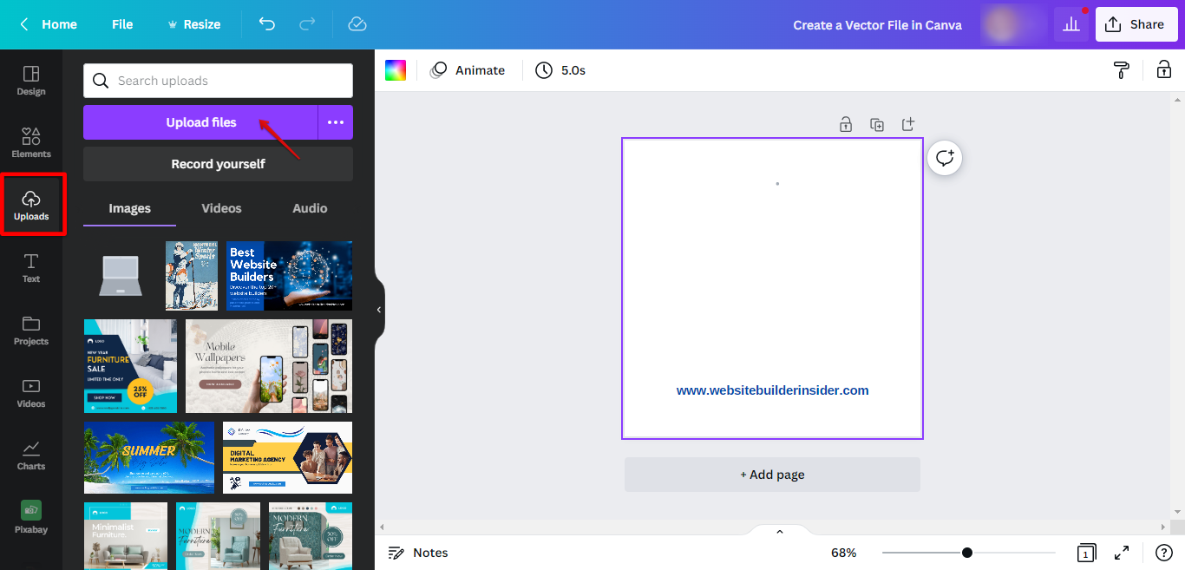1185x570 pixels.
Task: Select the Winter Sports poster thumbnail
Action: point(192,276)
